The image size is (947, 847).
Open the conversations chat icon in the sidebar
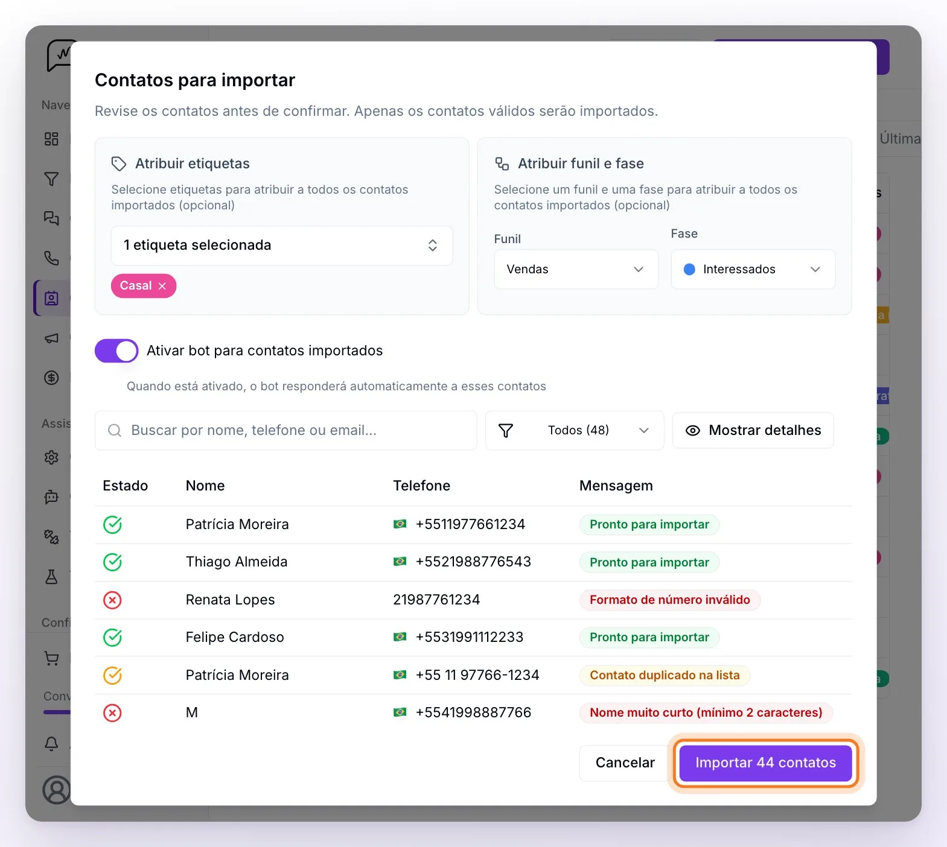[x=51, y=218]
